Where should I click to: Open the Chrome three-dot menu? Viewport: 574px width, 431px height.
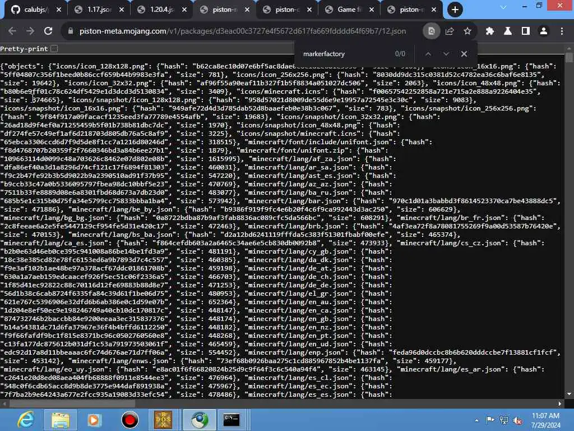click(x=562, y=31)
